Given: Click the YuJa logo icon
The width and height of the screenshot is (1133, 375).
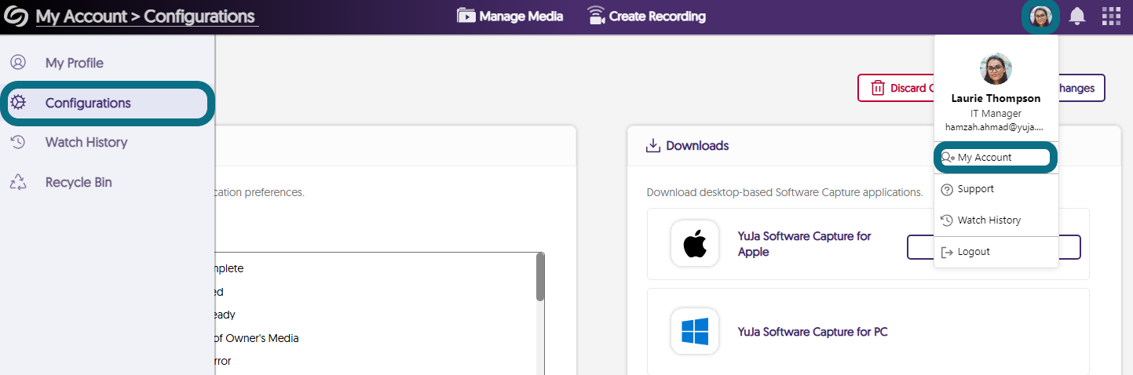Looking at the screenshot, I should [16, 16].
